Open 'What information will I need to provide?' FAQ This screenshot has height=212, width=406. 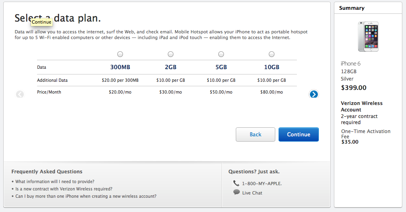point(55,182)
